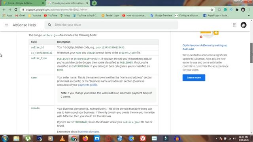253x142 pixels.
Task: Click the search magnifier icon
Action: pos(49,25)
